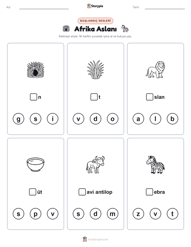Click the wildebeest illustration

95,165
